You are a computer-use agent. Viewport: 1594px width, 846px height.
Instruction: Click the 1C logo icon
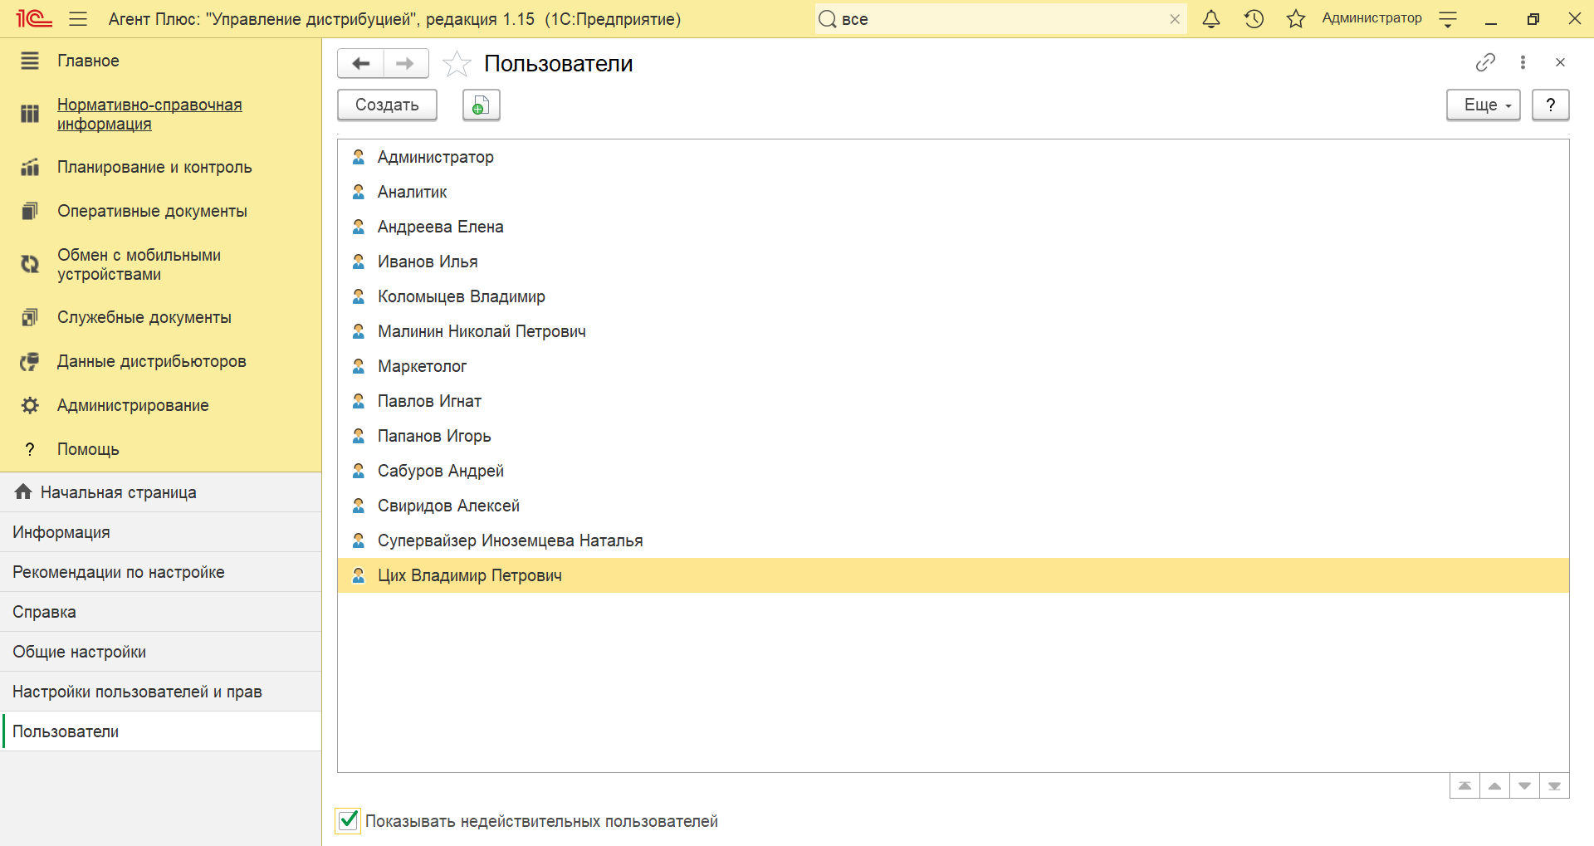(x=34, y=19)
